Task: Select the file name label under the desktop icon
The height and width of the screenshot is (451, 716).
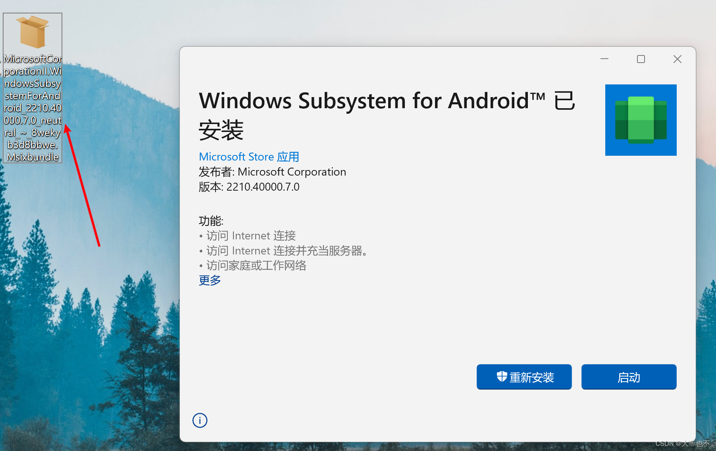Action: (x=32, y=107)
